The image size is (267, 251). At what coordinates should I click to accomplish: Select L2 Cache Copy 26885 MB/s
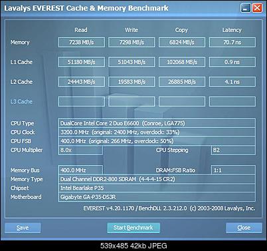tap(182, 82)
